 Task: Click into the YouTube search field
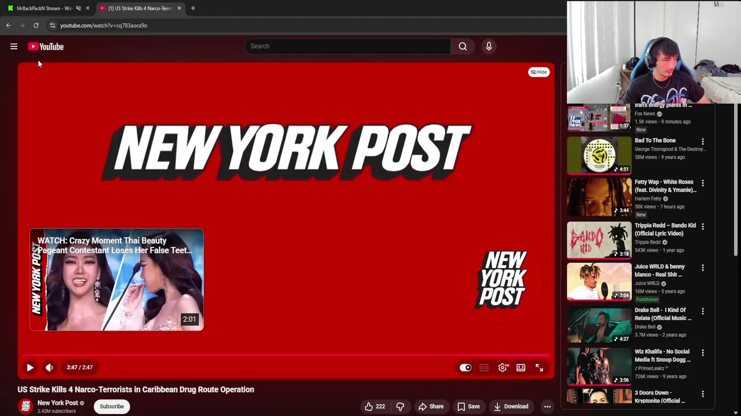click(x=347, y=46)
